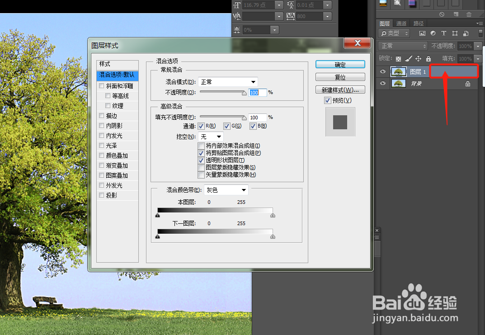Hide the 背景 layer visibility eye
This screenshot has width=485, height=335.
(x=383, y=83)
